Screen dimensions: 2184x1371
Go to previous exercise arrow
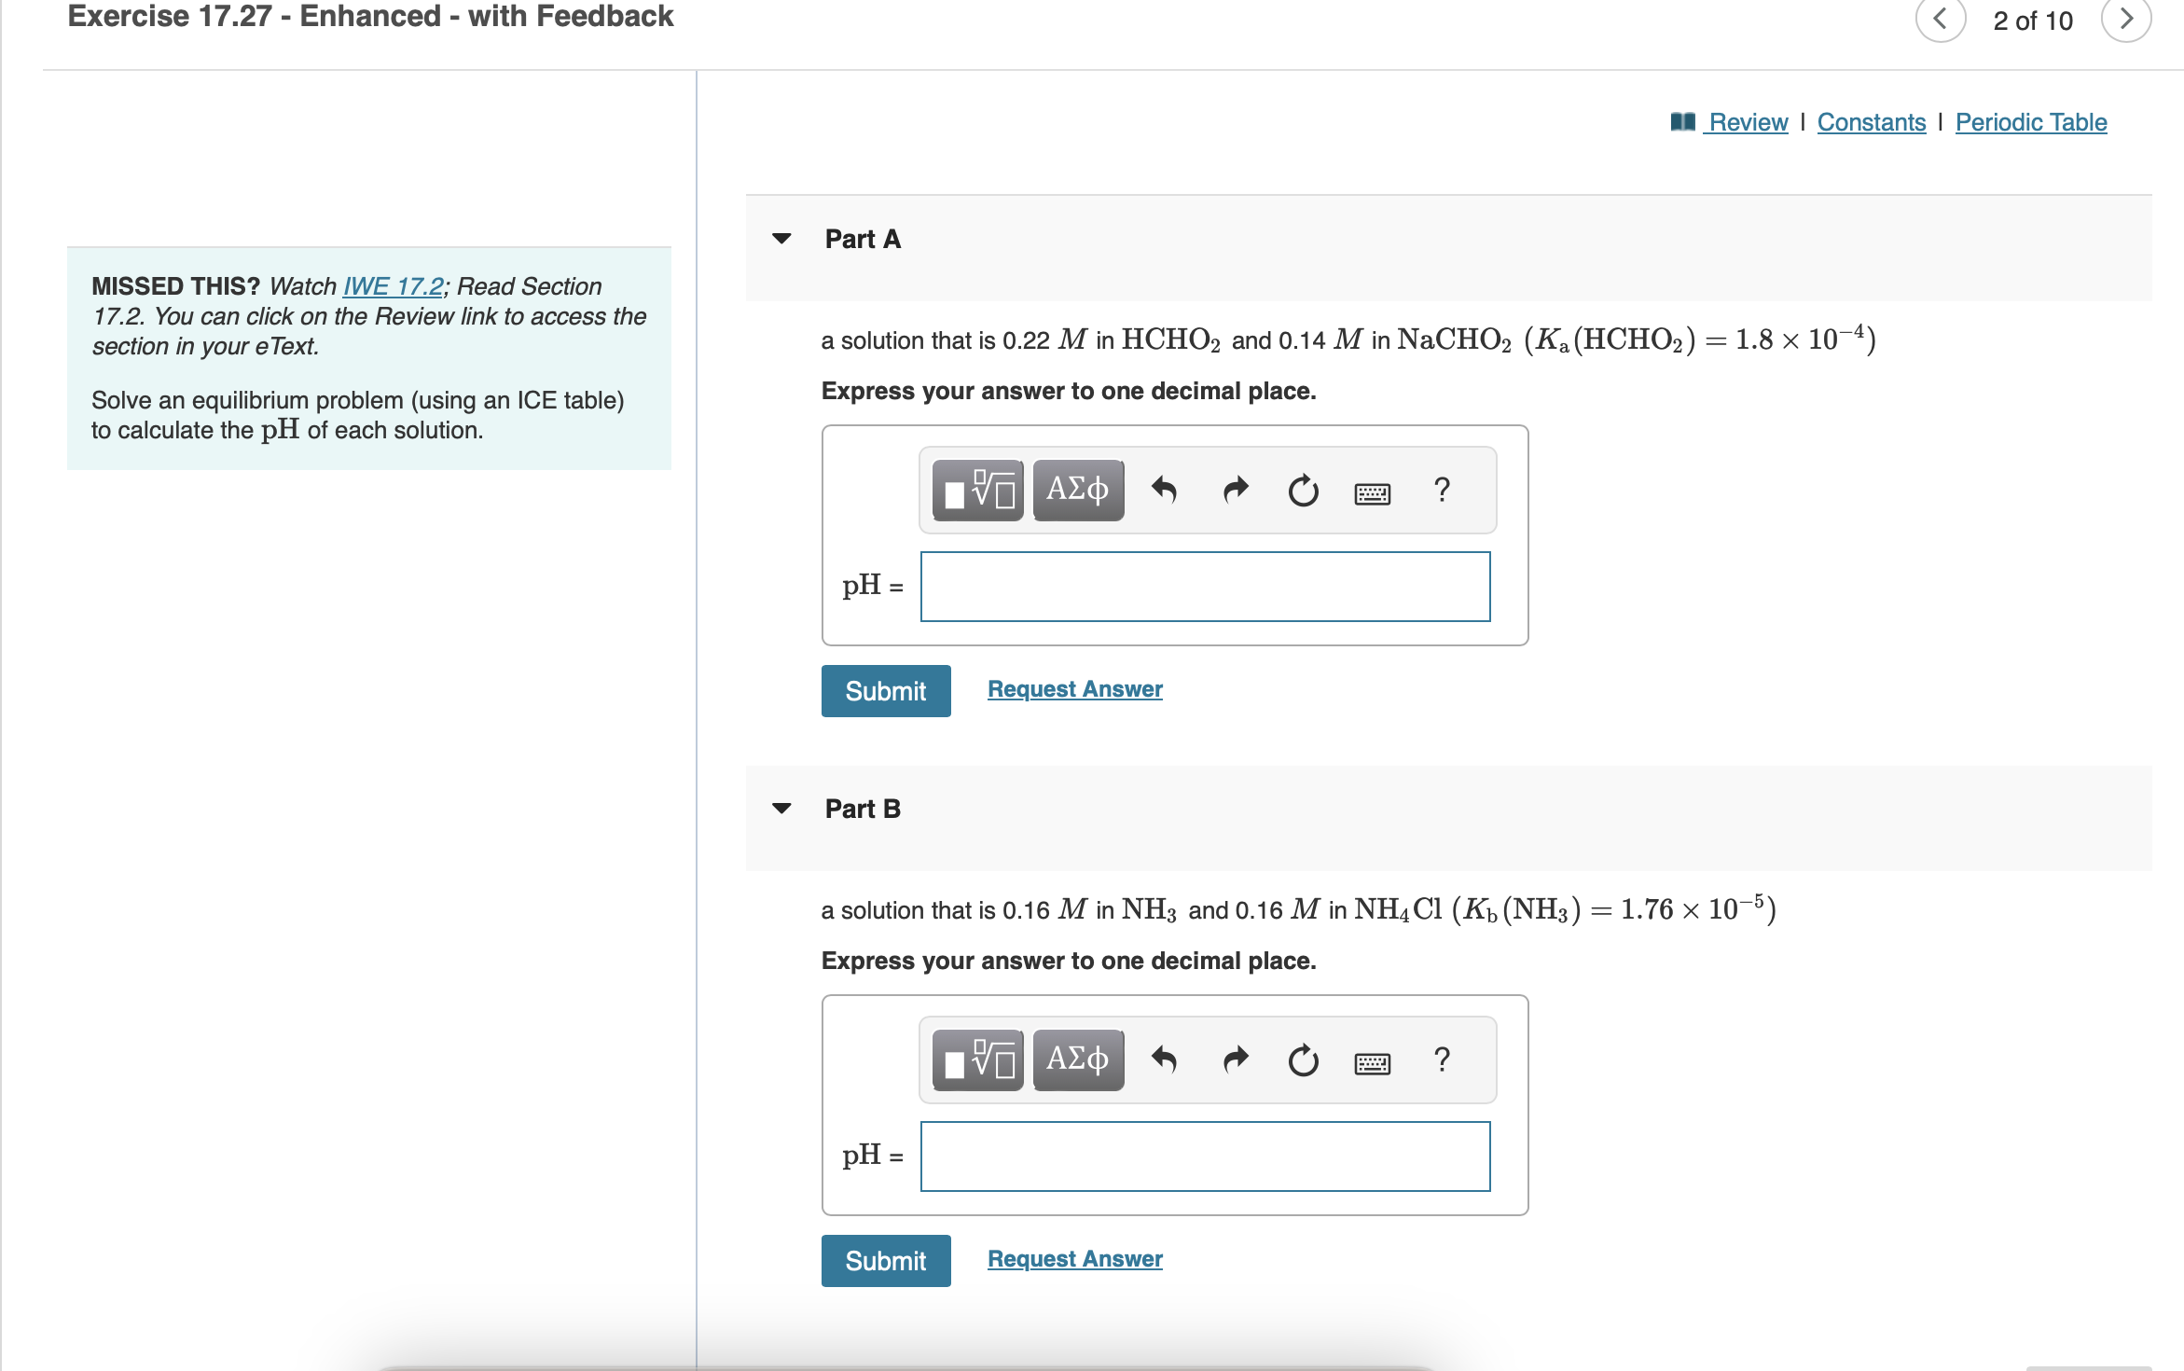tap(1941, 20)
